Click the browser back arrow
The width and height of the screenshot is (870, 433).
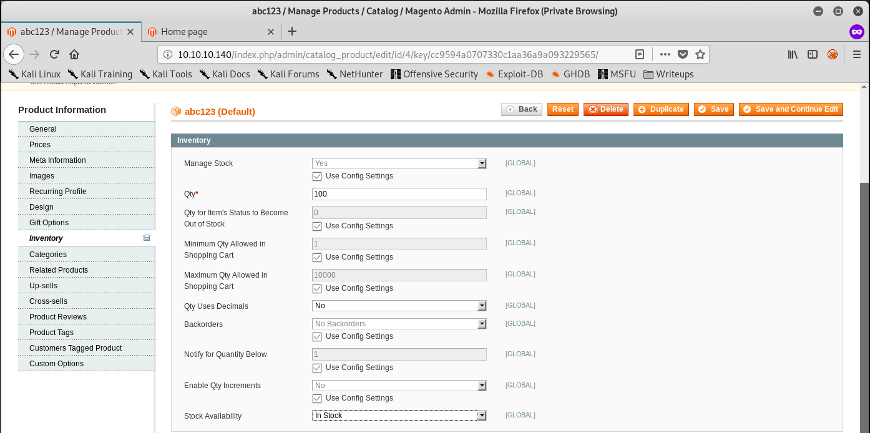(x=14, y=54)
